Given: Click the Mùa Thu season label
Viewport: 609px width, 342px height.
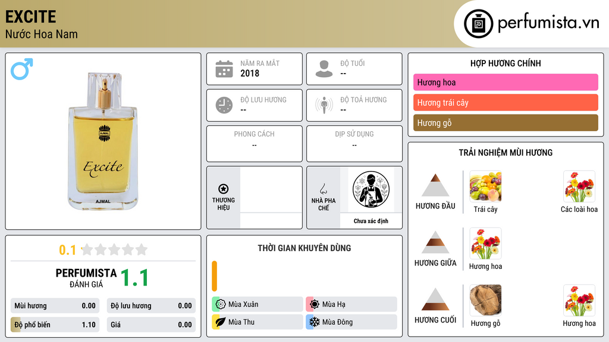Looking at the screenshot, I should pos(241,322).
